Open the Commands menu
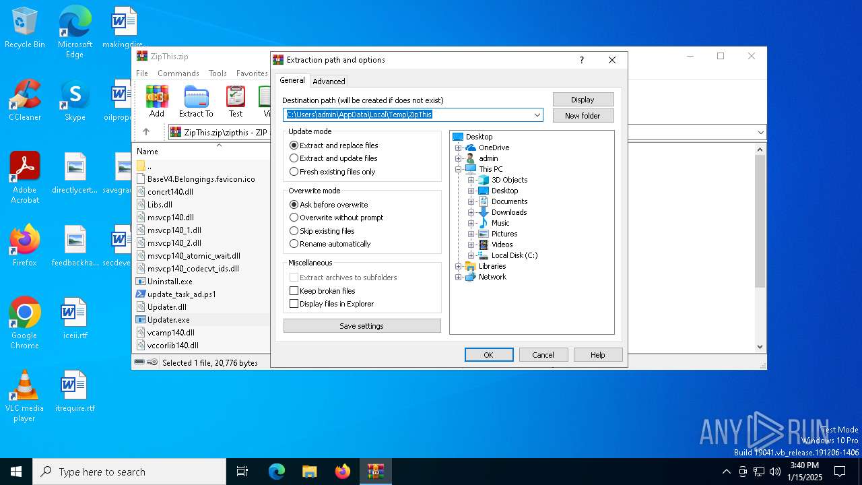This screenshot has height=485, width=862. (x=178, y=73)
